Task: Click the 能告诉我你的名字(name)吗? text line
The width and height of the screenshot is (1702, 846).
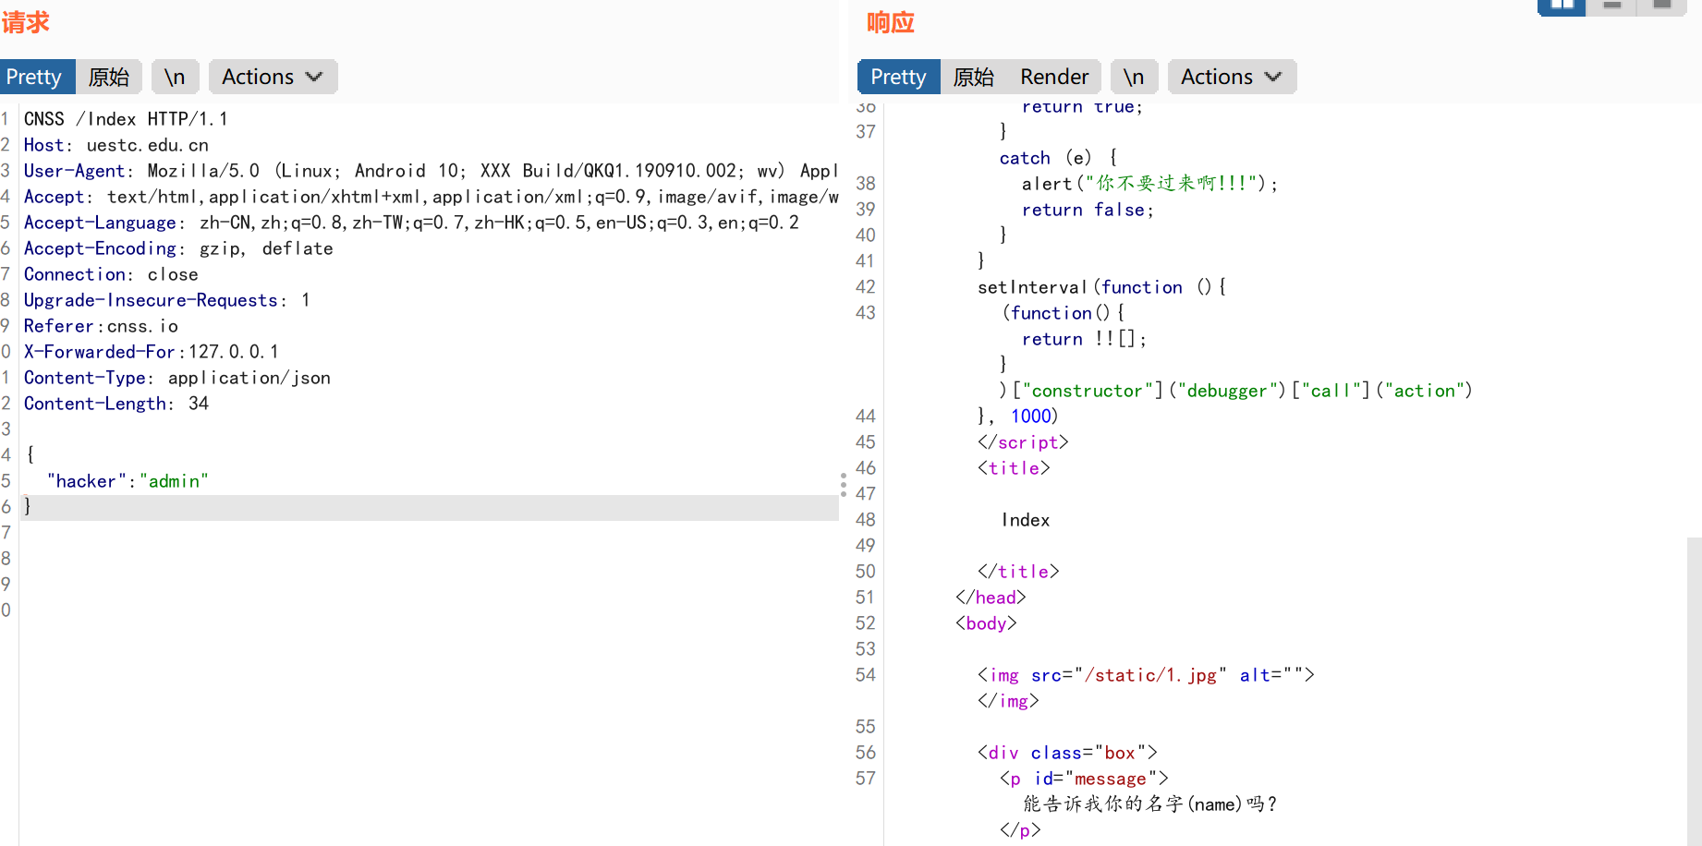Action: (x=1149, y=804)
